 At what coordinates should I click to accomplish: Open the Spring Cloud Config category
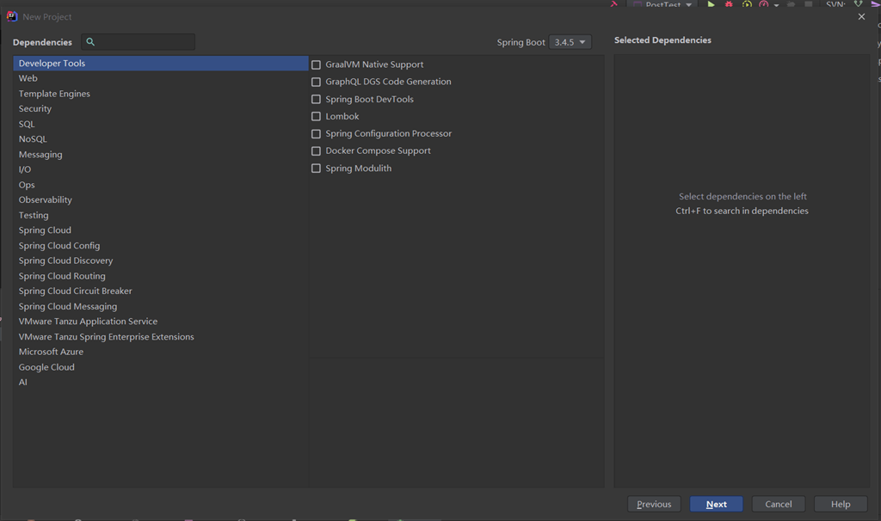[161, 245]
